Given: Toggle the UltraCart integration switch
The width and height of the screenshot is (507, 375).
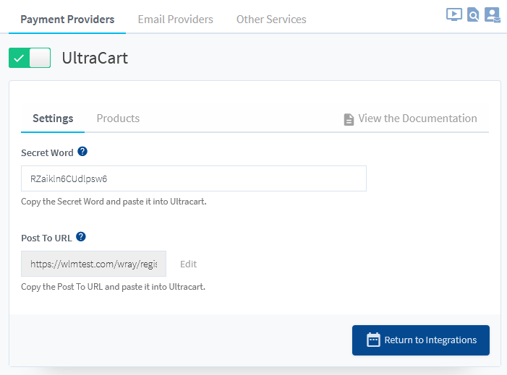Looking at the screenshot, I should point(30,58).
